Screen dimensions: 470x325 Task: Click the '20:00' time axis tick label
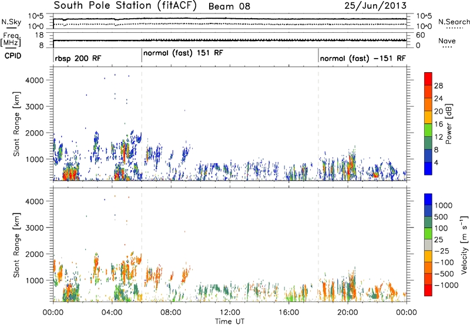pyautogui.click(x=347, y=313)
